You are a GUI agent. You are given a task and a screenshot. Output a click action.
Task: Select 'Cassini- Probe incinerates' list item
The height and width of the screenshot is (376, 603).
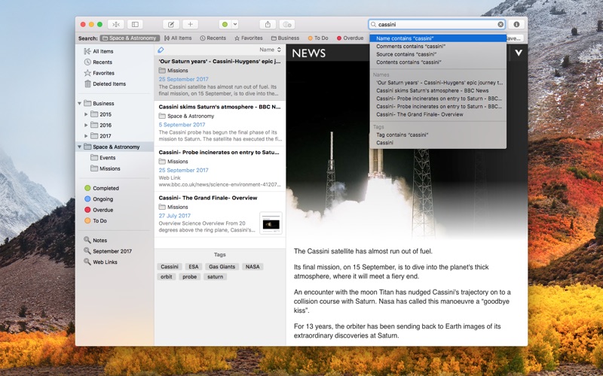point(219,168)
